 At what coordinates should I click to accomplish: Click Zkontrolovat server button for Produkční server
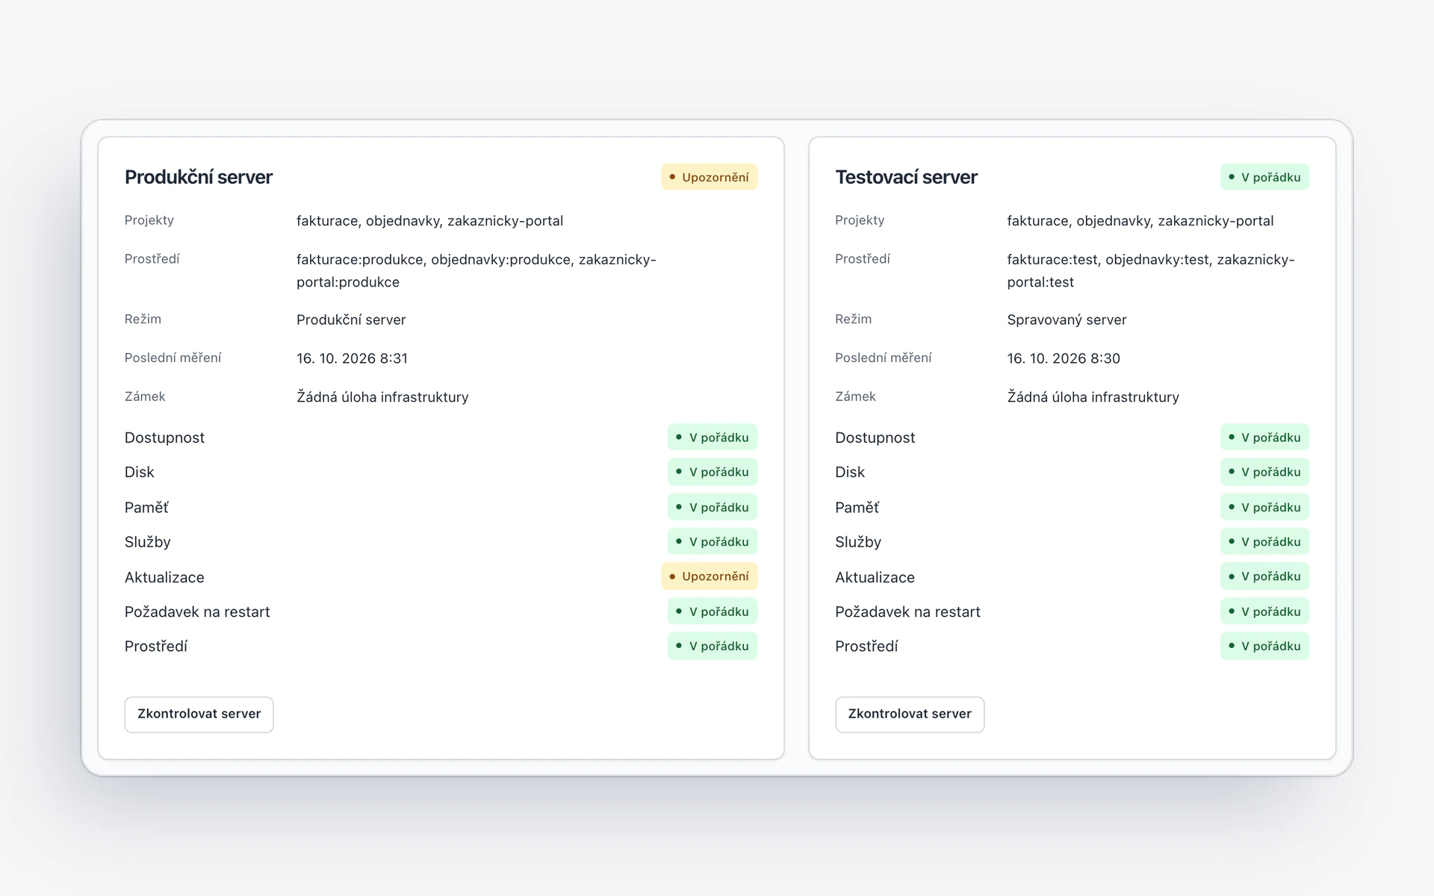(x=199, y=714)
